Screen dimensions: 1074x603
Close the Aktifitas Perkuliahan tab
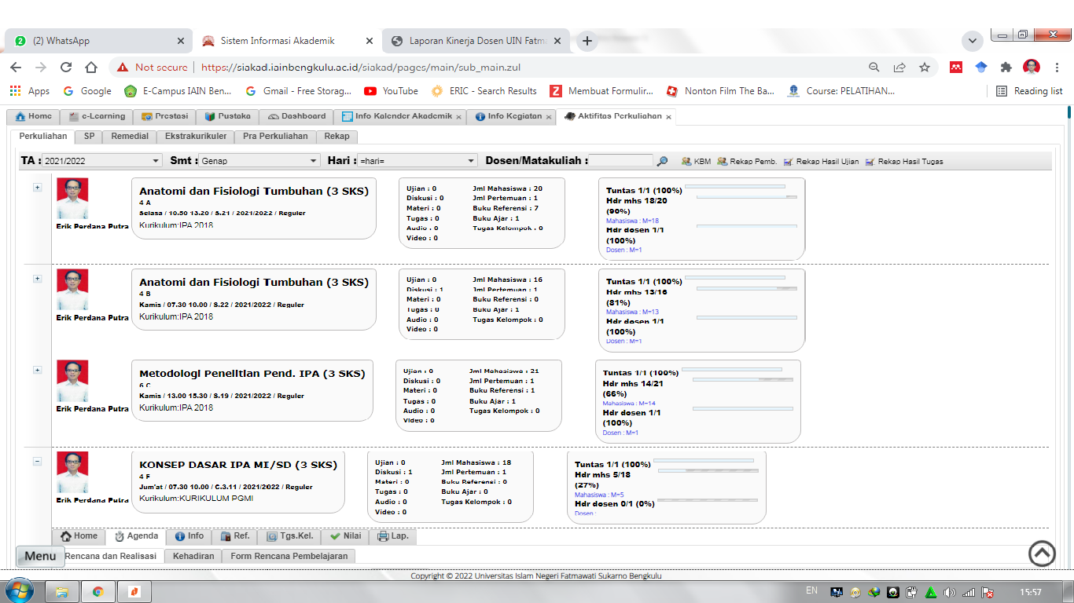click(669, 117)
